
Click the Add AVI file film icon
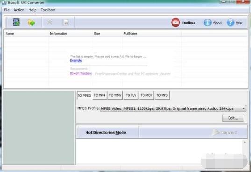coord(16,22)
